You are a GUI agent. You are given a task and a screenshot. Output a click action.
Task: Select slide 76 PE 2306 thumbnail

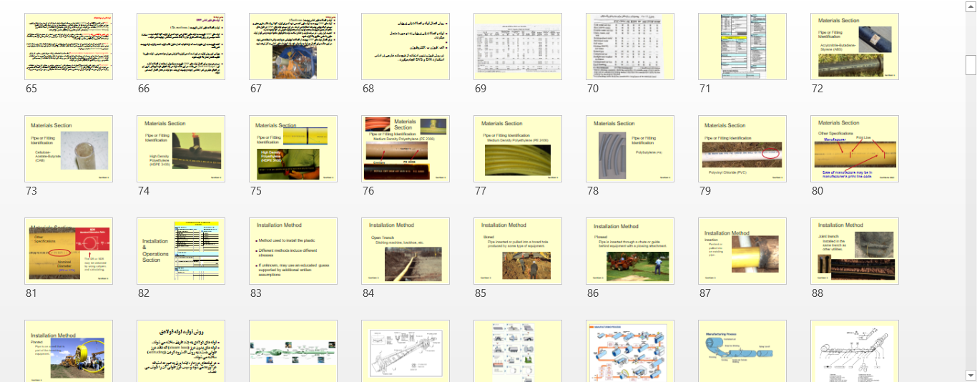pyautogui.click(x=406, y=149)
